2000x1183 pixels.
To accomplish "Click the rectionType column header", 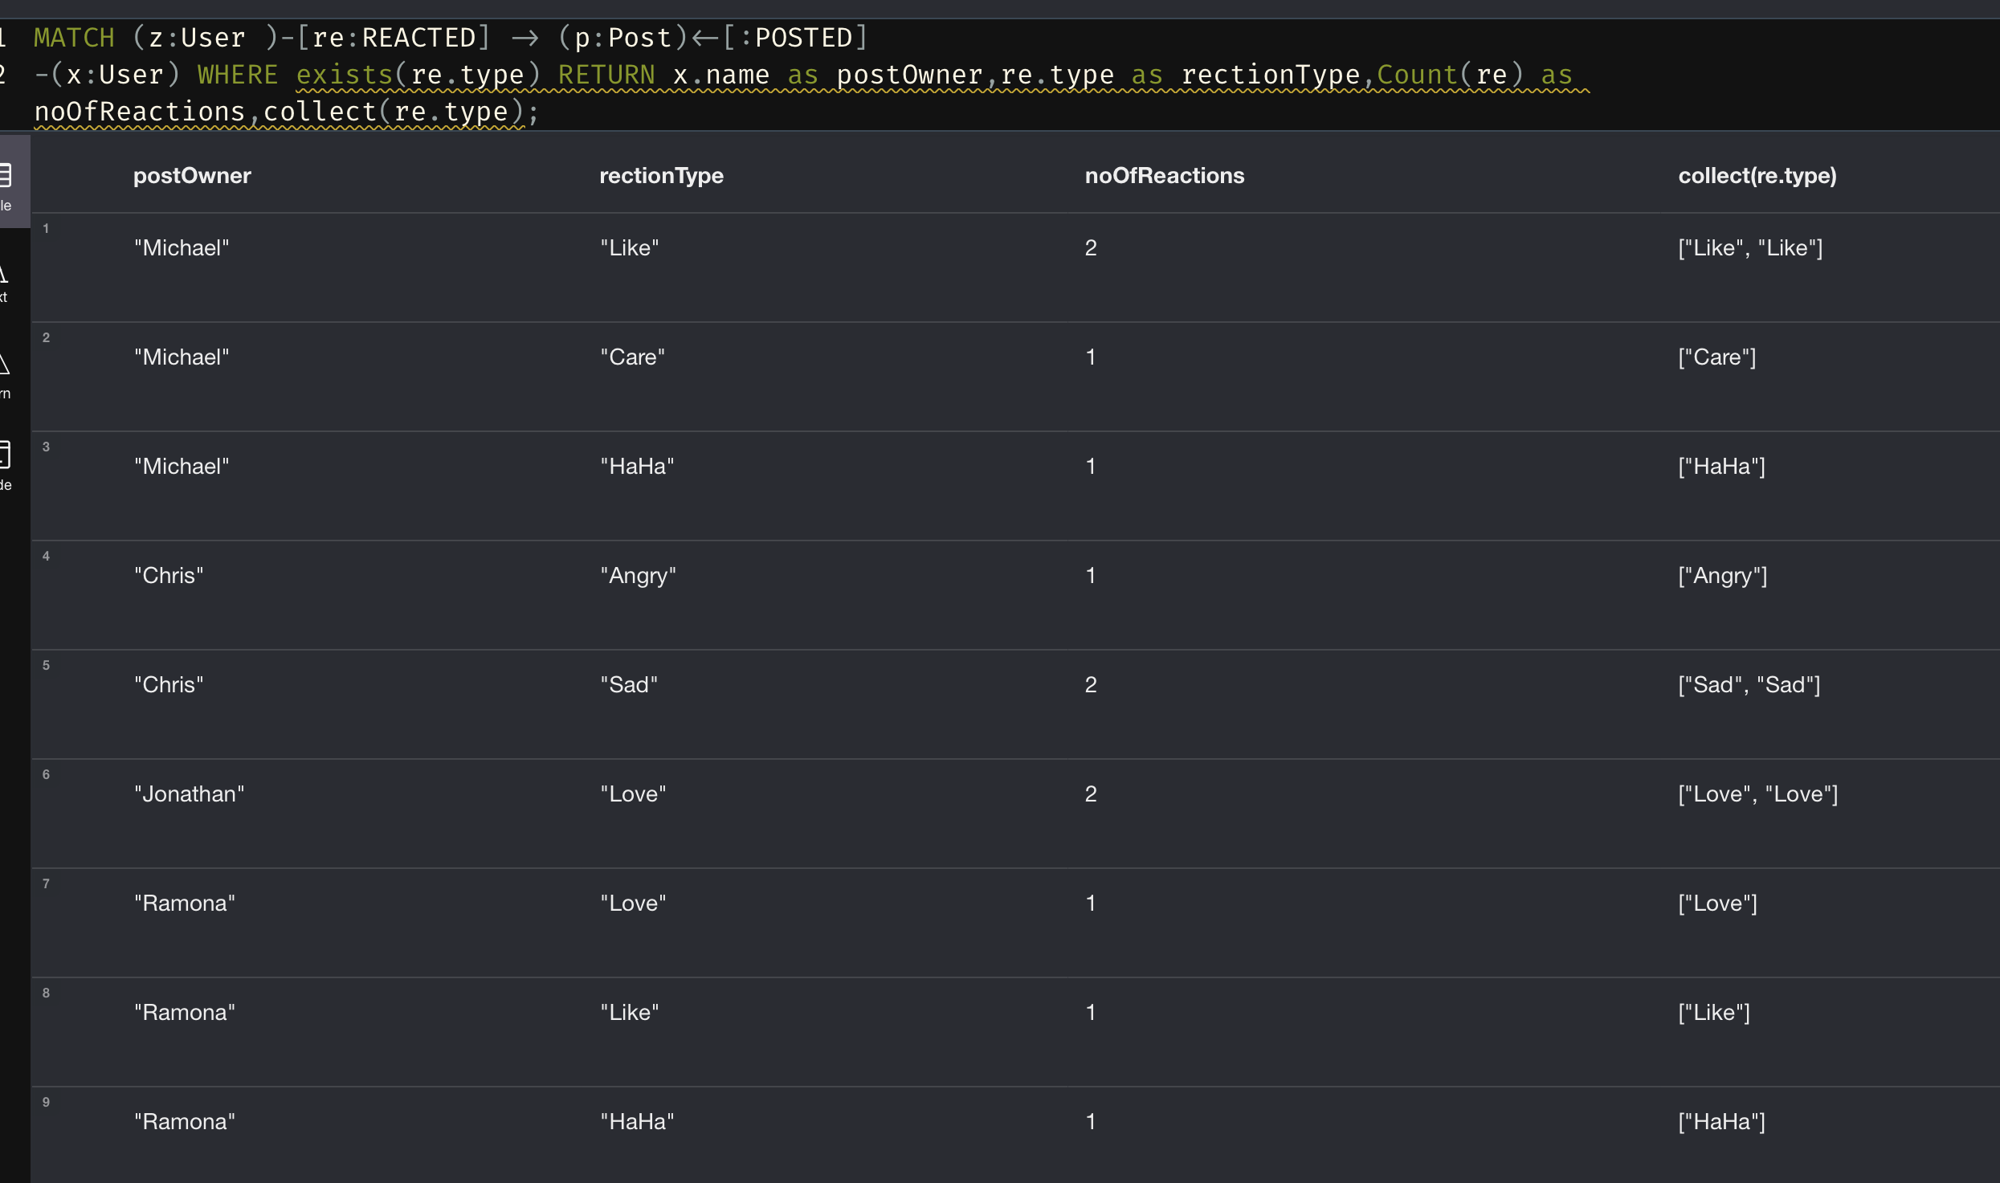I will 661,176.
